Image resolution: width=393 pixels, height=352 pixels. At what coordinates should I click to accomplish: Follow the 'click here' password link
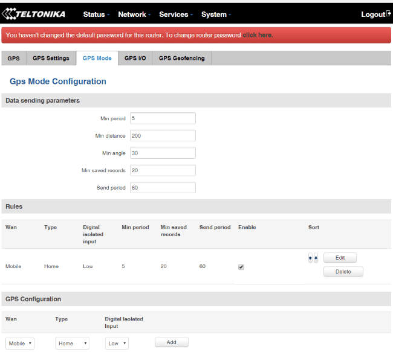point(258,35)
